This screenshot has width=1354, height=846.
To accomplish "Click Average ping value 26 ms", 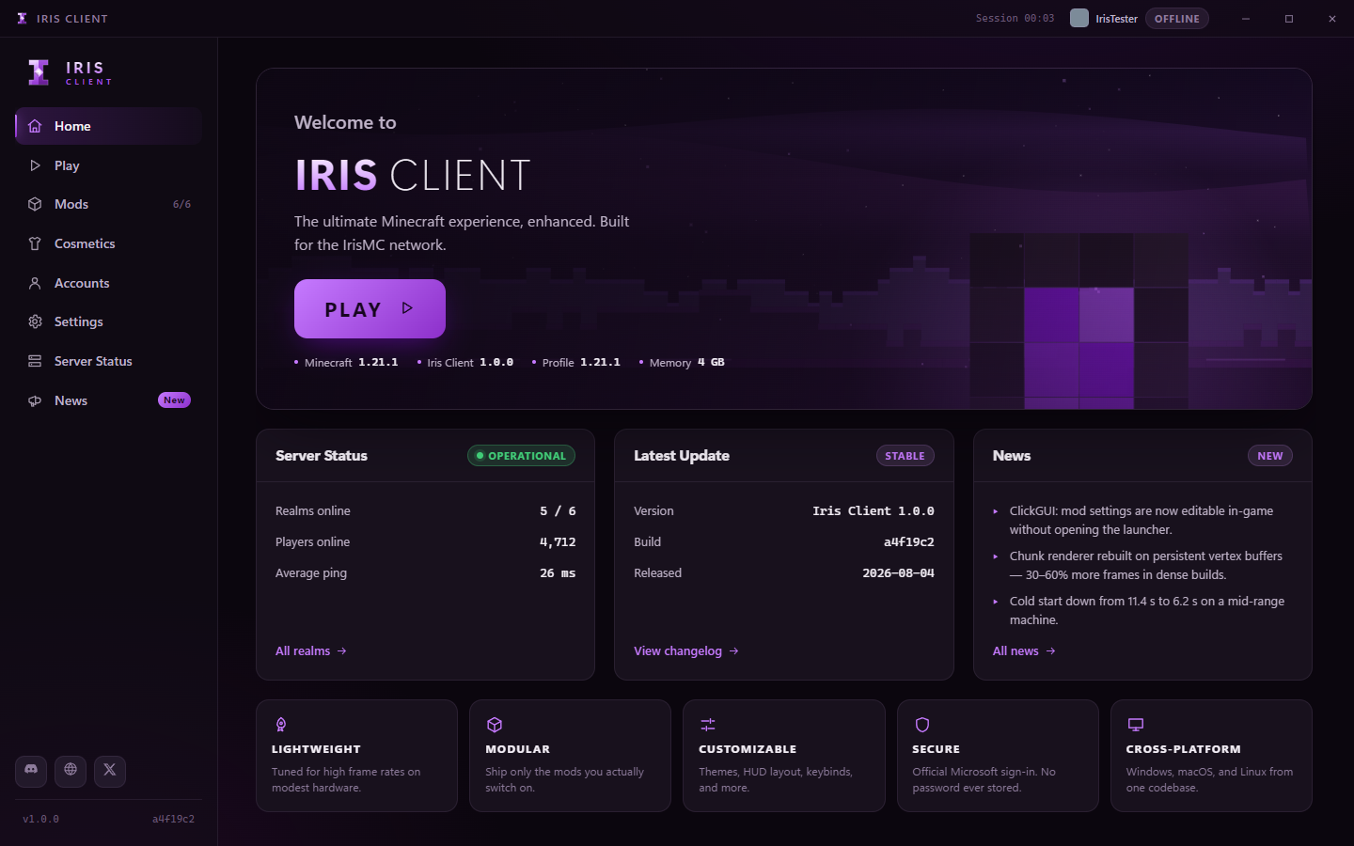I will click(x=558, y=572).
